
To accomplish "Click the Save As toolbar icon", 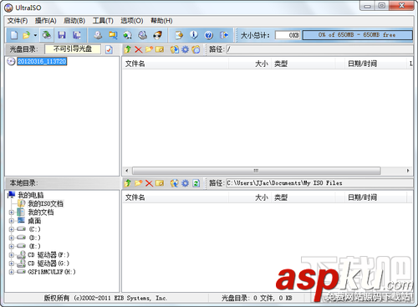I will [x=76, y=35].
